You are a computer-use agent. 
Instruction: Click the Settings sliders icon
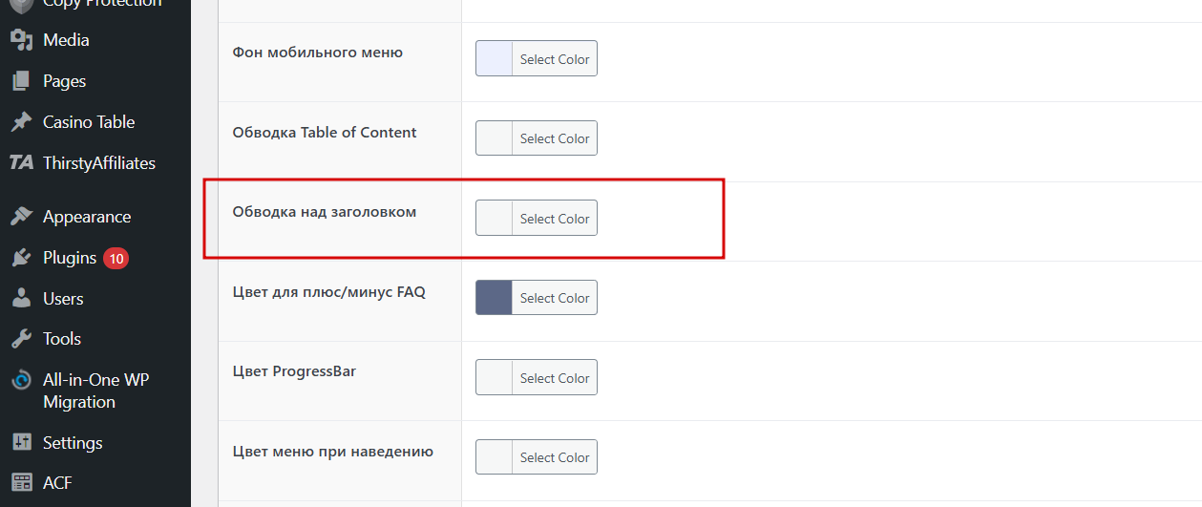[21, 443]
